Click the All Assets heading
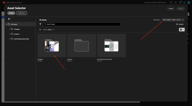192x106 pixels. [43, 20]
